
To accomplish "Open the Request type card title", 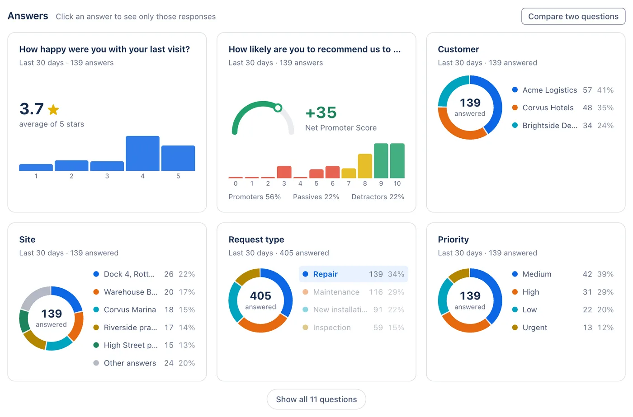I will (x=256, y=239).
